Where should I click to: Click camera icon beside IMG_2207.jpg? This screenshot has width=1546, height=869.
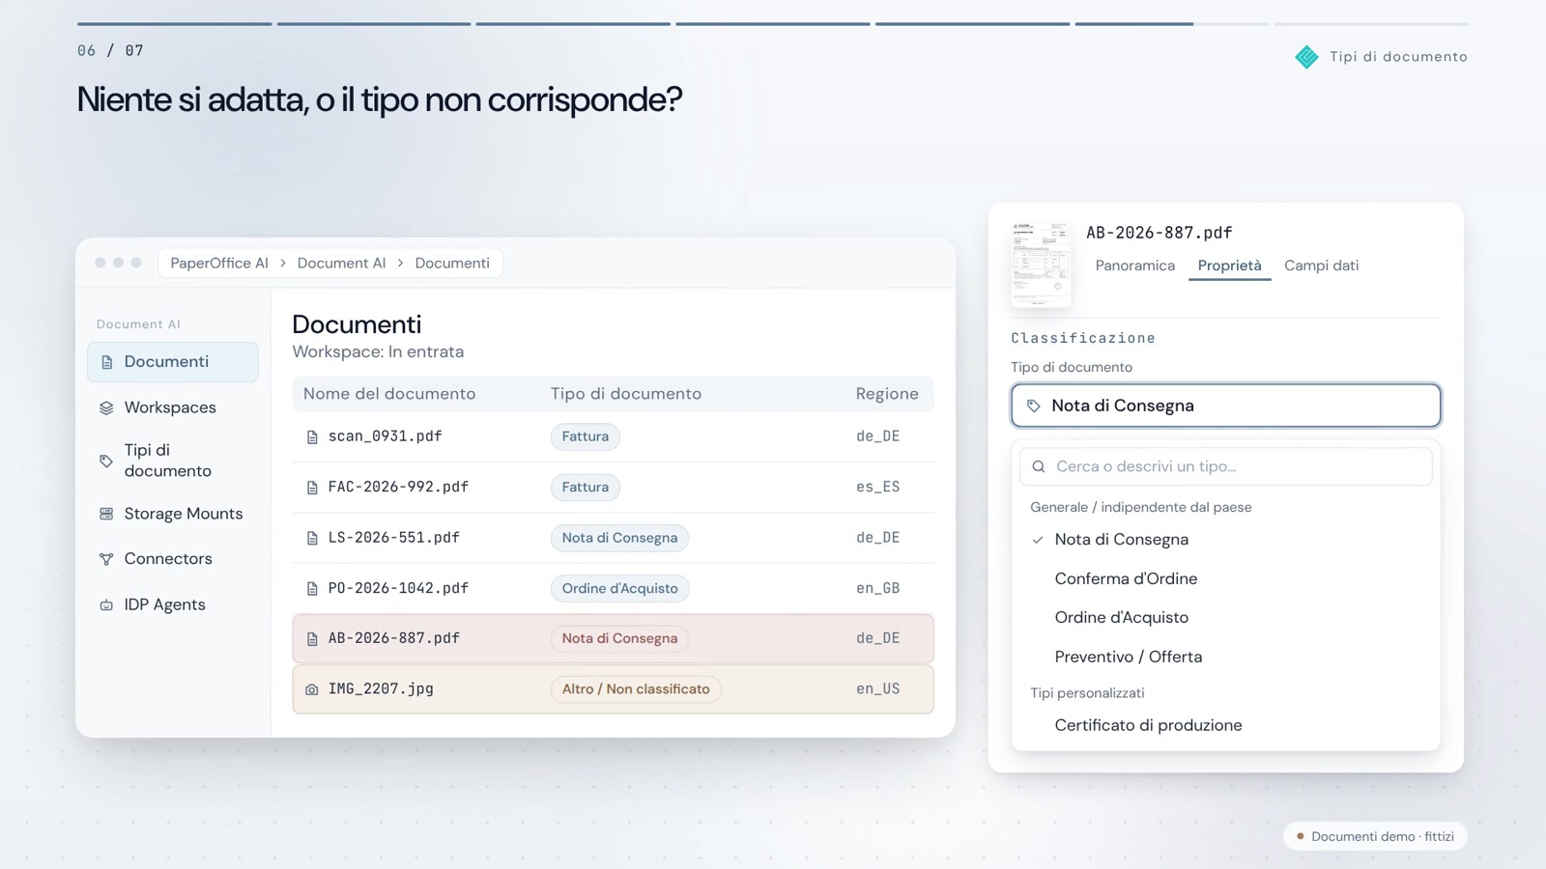click(x=312, y=689)
